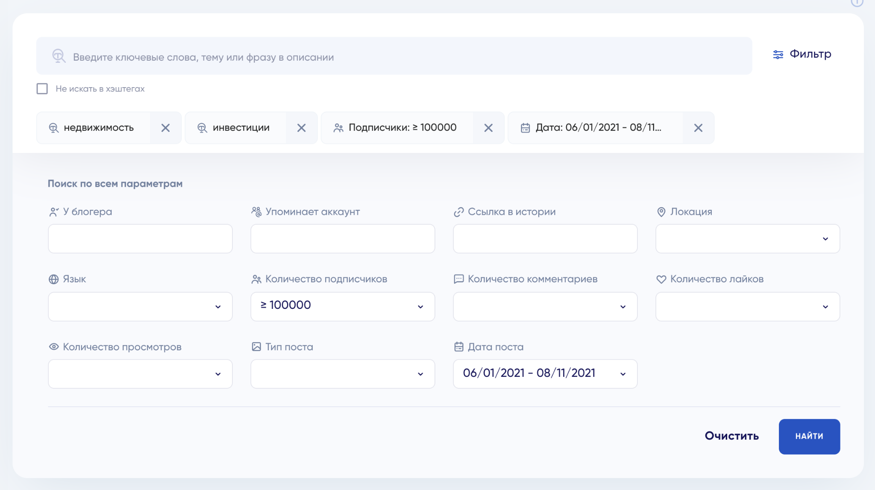Screen dimensions: 875x490
Task: Click the Количество просмотров eye icon
Action: pos(54,346)
